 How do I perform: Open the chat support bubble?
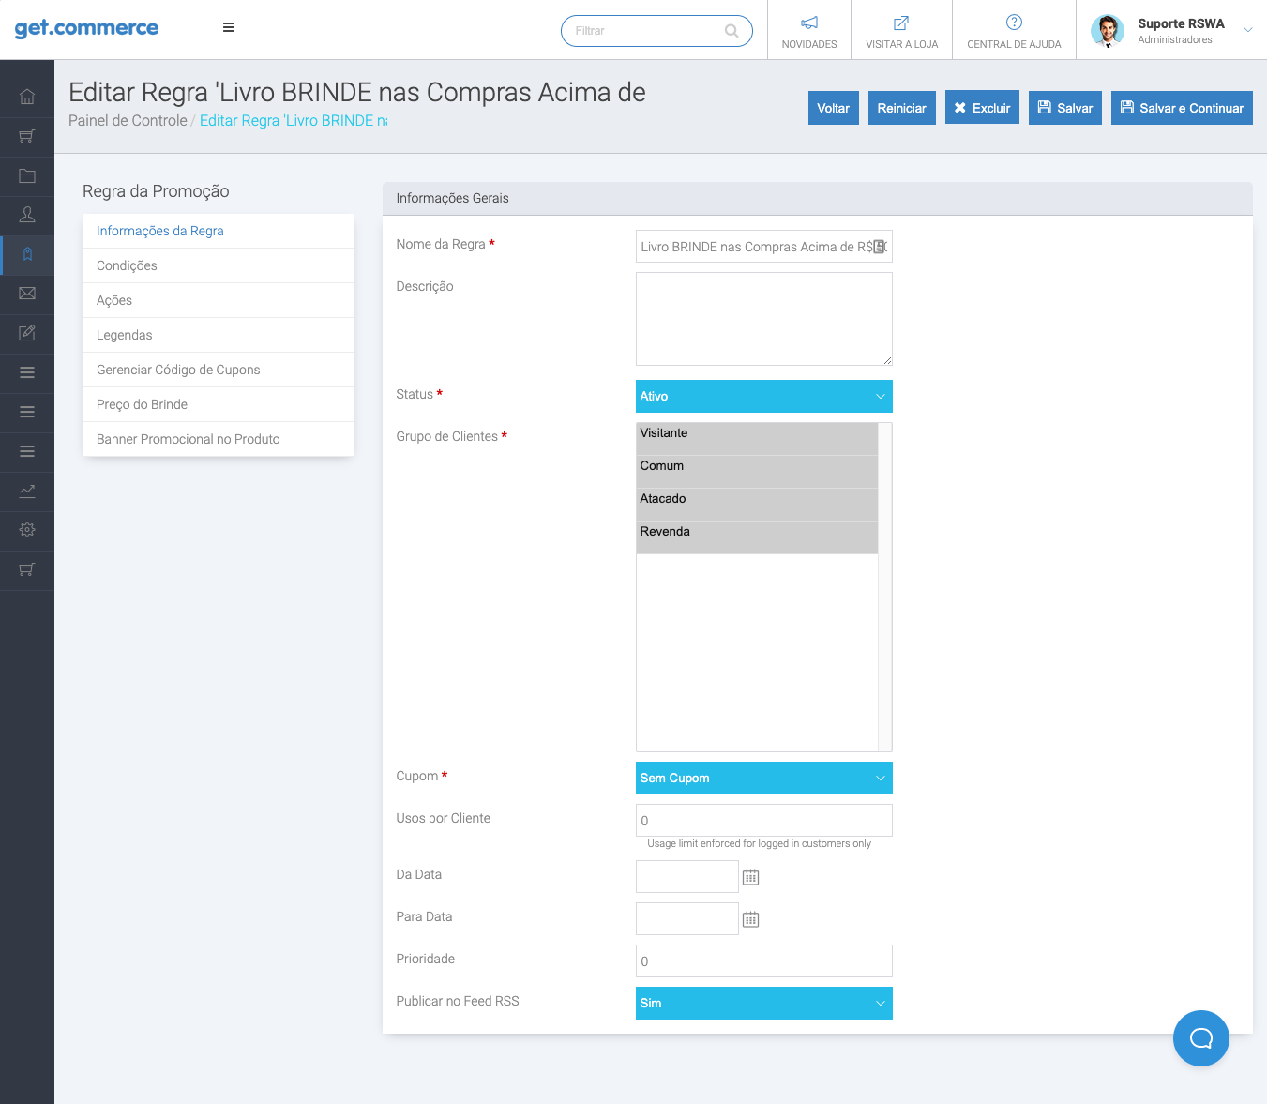1200,1038
